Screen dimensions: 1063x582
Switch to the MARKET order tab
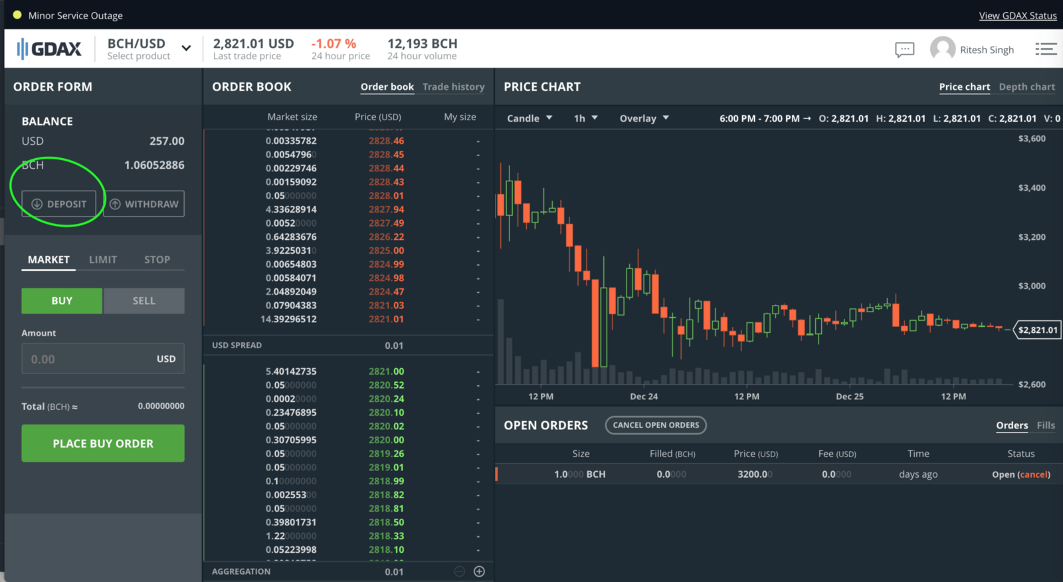[x=48, y=260]
